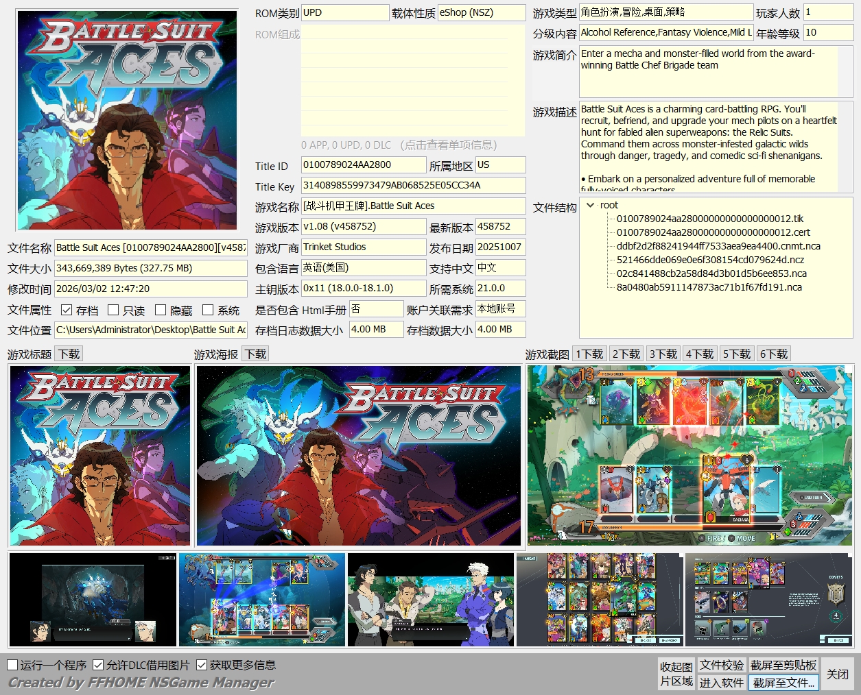Click the 修改时间 field

[151, 289]
